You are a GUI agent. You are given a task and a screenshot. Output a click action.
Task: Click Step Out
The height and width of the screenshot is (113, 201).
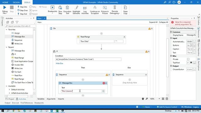coord(22,14)
